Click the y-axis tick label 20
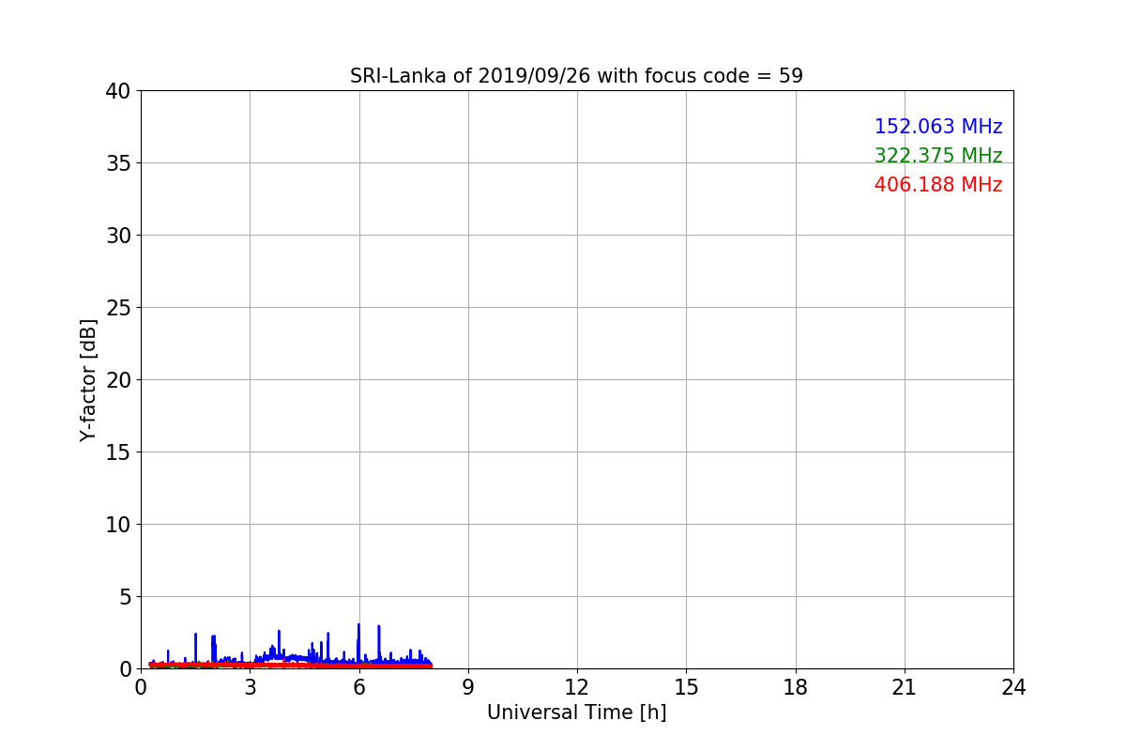 click(x=118, y=380)
